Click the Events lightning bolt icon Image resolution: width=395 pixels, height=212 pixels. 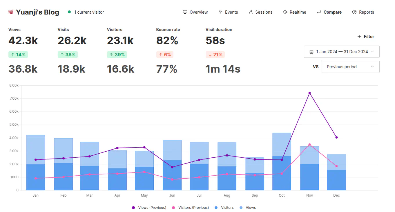point(220,12)
